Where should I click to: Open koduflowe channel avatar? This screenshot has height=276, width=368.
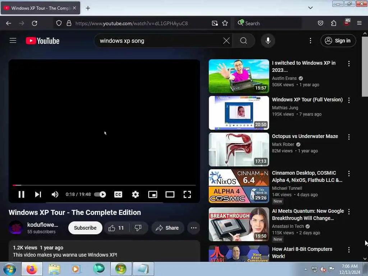point(16,227)
